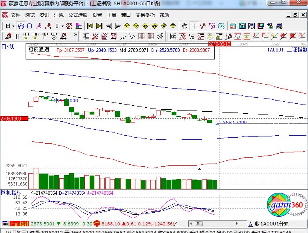Expand the candlestick chart type dropdown
This screenshot has width=308, height=233.
pos(62,26)
